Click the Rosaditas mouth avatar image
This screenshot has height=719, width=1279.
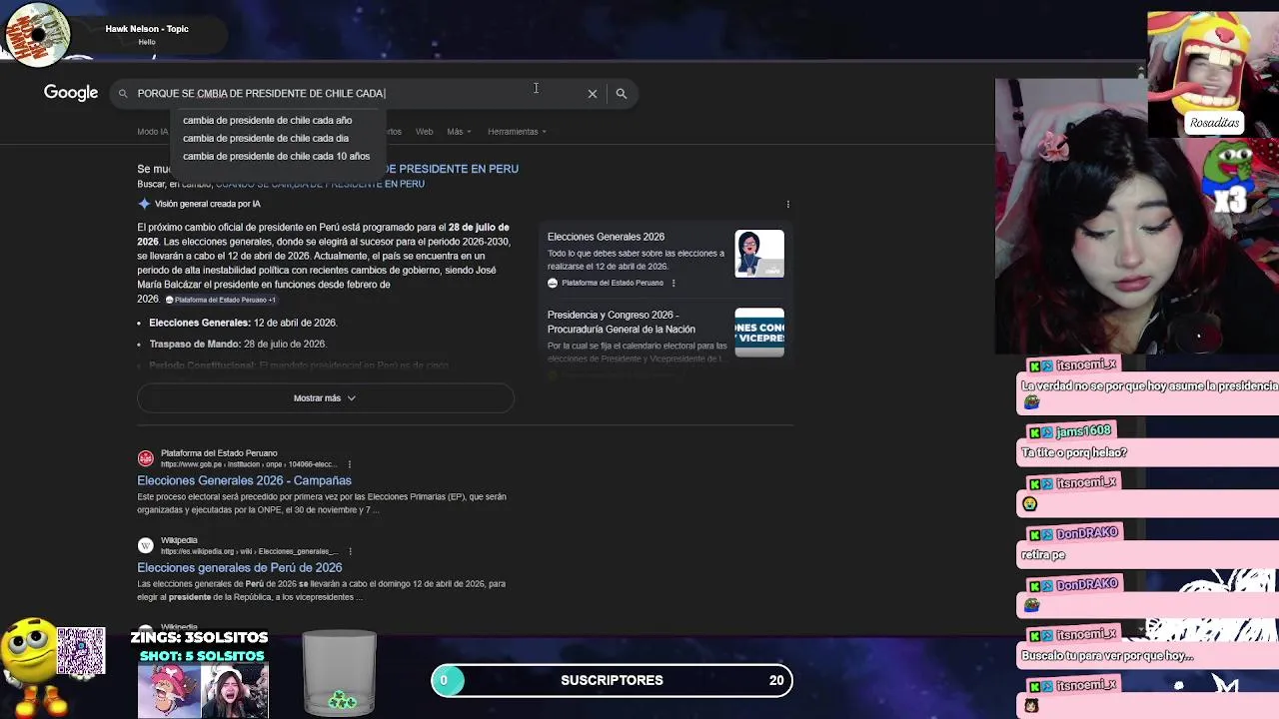[1212, 74]
